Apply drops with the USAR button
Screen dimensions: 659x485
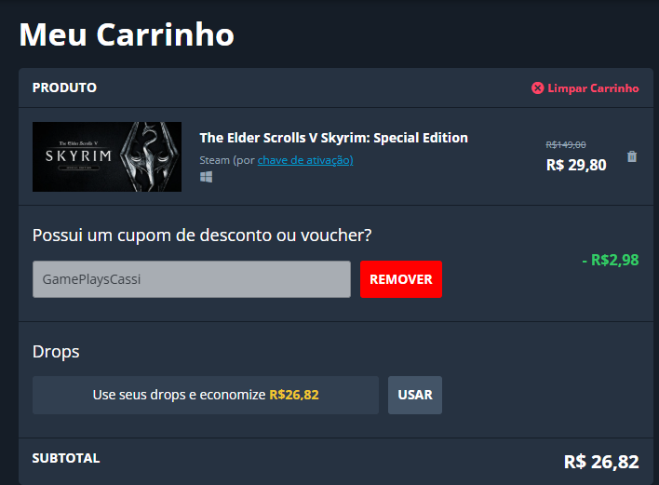415,395
